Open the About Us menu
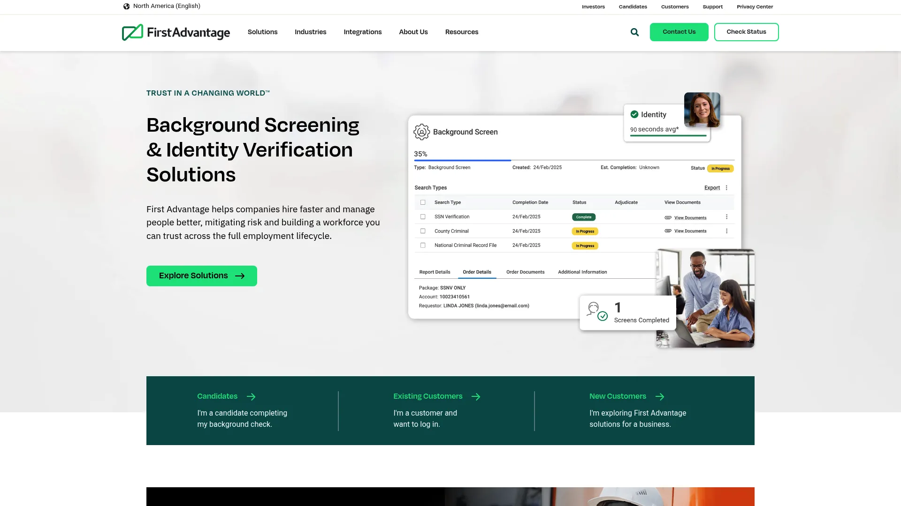Viewport: 901px width, 506px height. pyautogui.click(x=413, y=32)
